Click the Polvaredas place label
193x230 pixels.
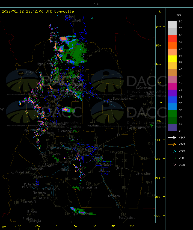tap(34, 72)
